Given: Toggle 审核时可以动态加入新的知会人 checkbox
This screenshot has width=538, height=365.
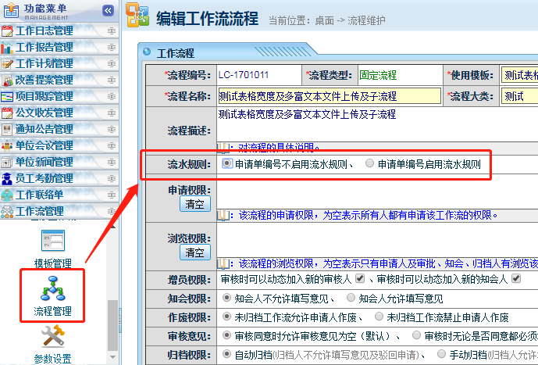Looking at the screenshot, I should [516, 278].
